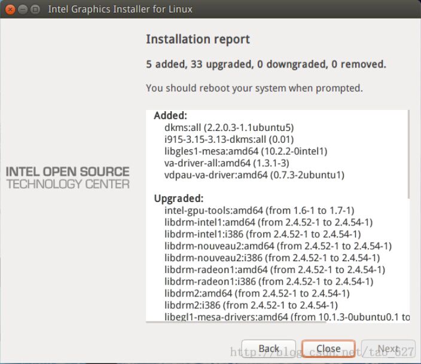Click the libdrm-nouveau2:amd64 upgraded line

coord(278,246)
